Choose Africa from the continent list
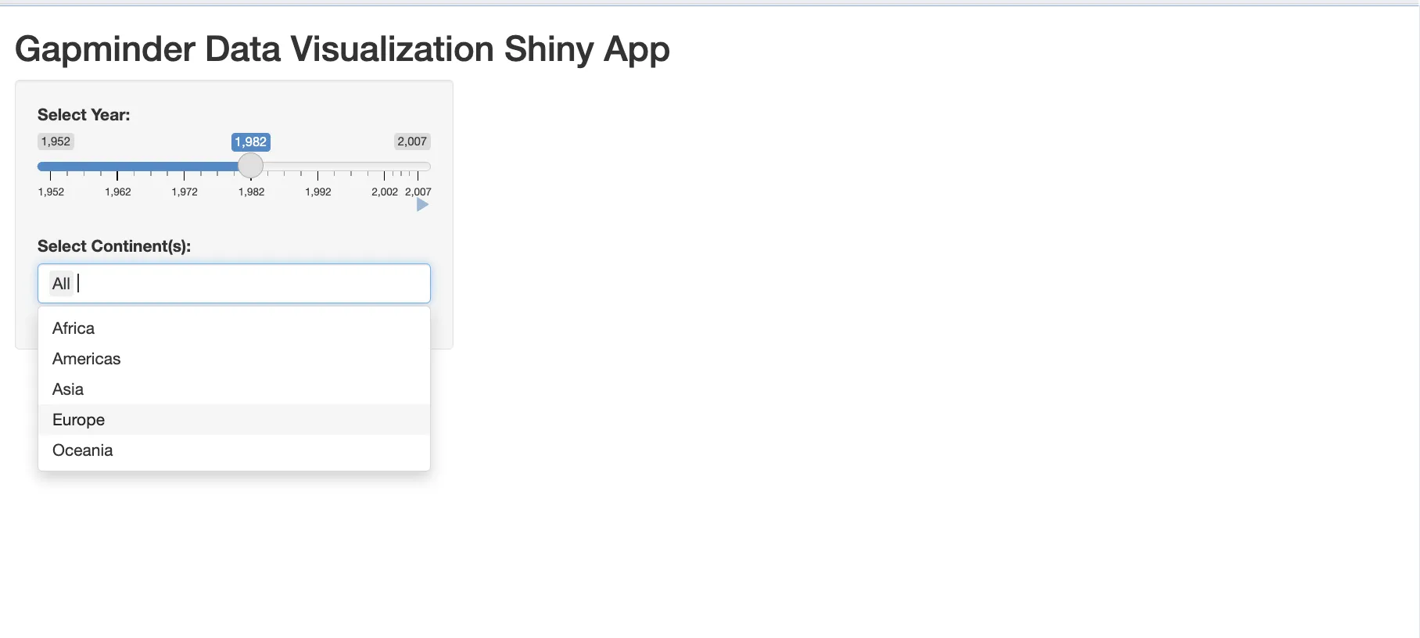 (x=74, y=328)
